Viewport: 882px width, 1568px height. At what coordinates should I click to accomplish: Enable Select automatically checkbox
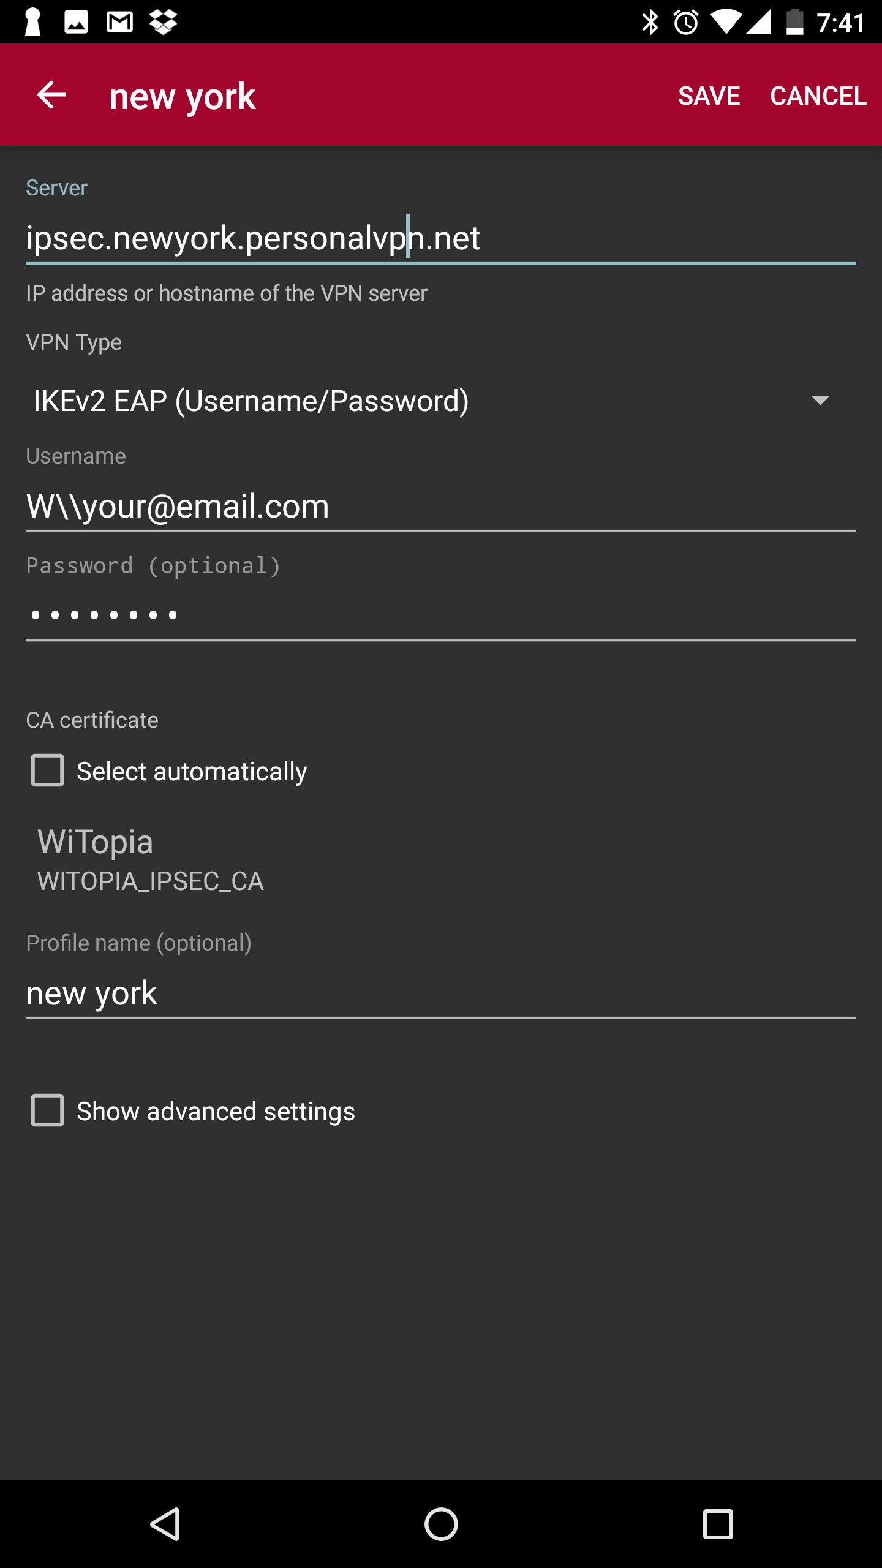[48, 771]
